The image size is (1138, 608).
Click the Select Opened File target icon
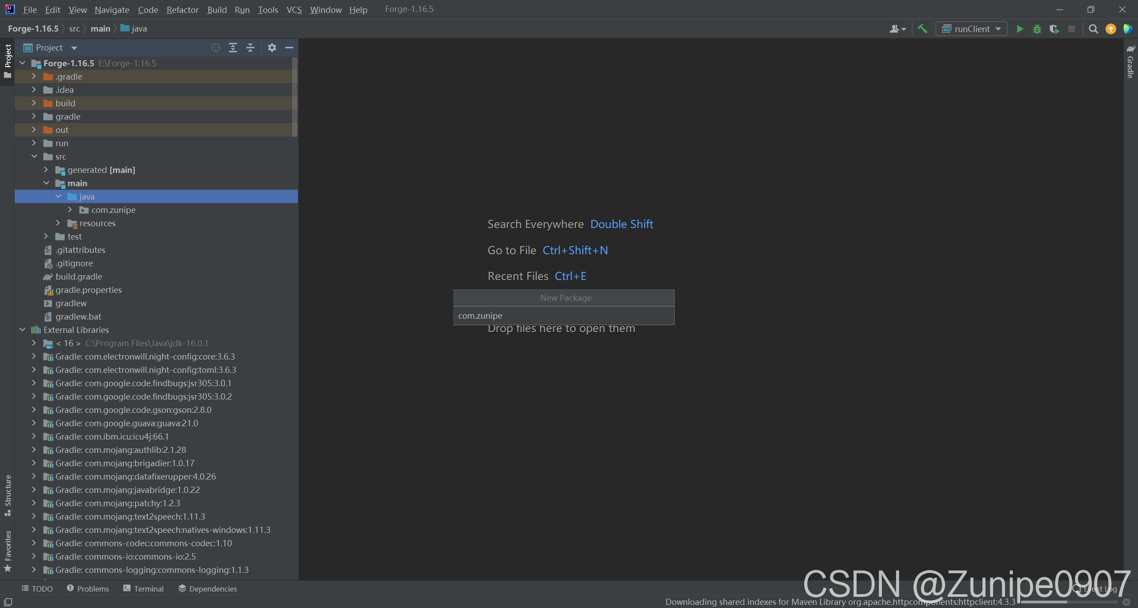tap(216, 48)
